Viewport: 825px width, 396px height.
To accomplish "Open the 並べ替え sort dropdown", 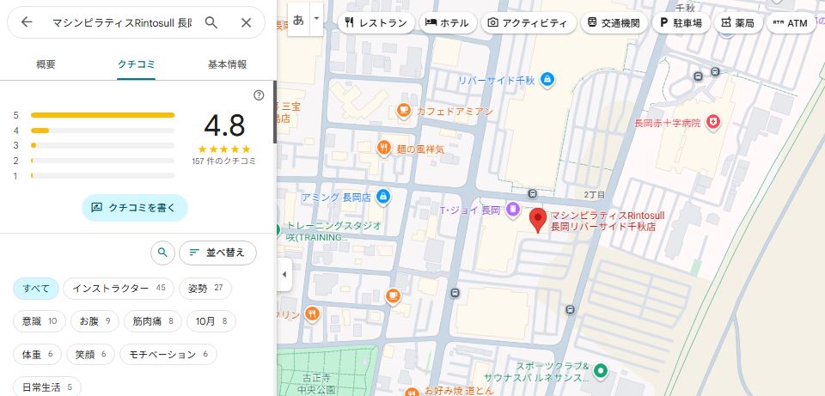I will (217, 253).
